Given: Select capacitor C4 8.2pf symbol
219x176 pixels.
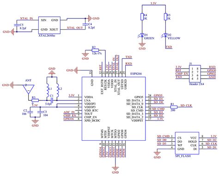Looking at the screenshot, I should [x=85, y=24].
